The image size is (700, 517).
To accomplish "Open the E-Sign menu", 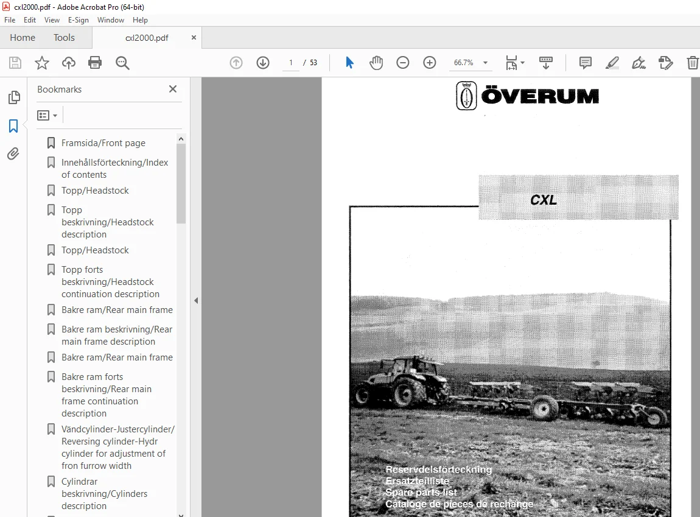I will pos(78,20).
